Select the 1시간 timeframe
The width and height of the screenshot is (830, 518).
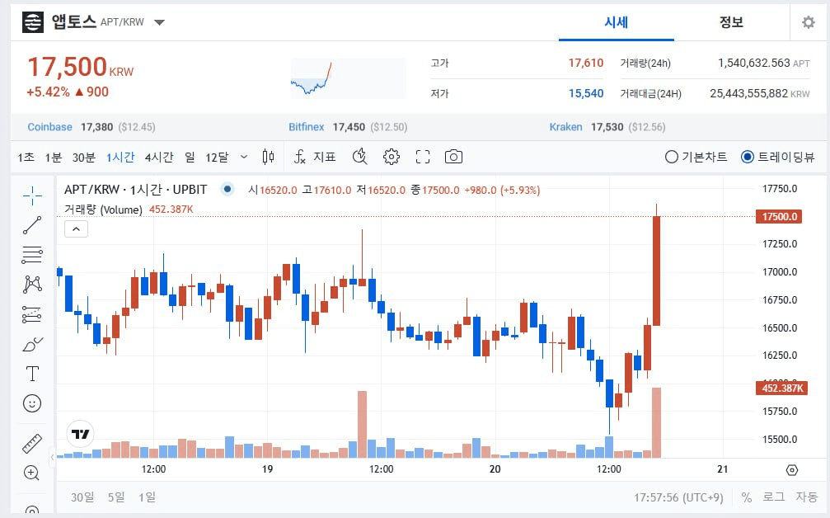[120, 158]
